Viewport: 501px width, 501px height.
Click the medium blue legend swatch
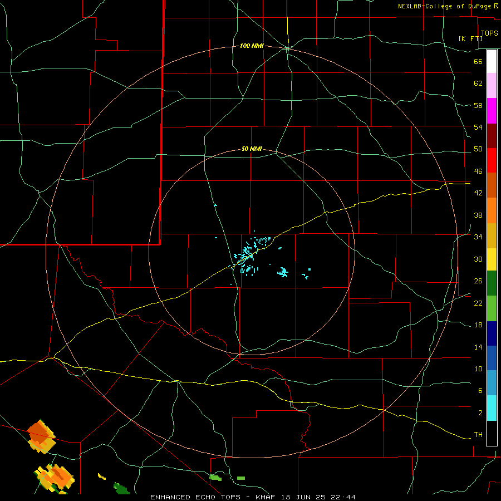point(492,358)
